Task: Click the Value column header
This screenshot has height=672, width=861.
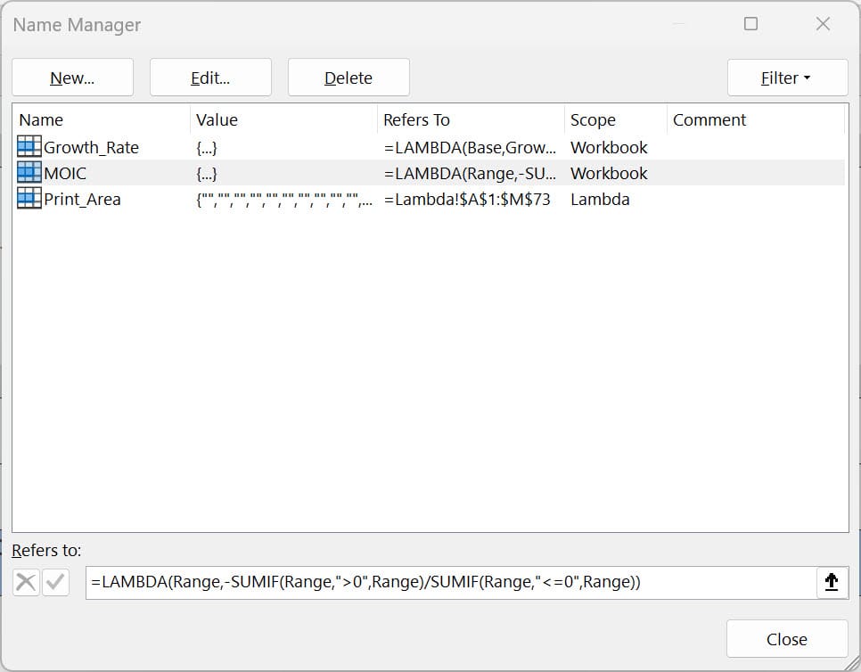Action: [x=217, y=119]
